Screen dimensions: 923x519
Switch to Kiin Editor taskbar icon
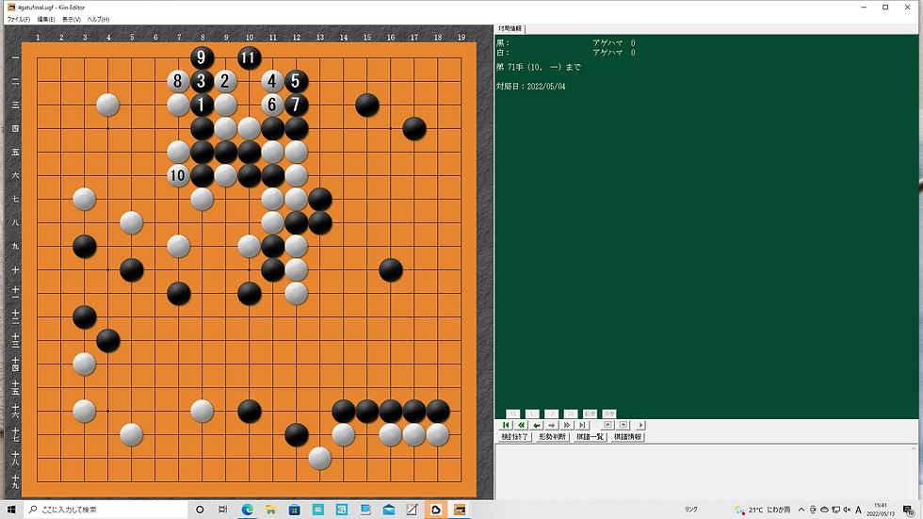tap(460, 510)
